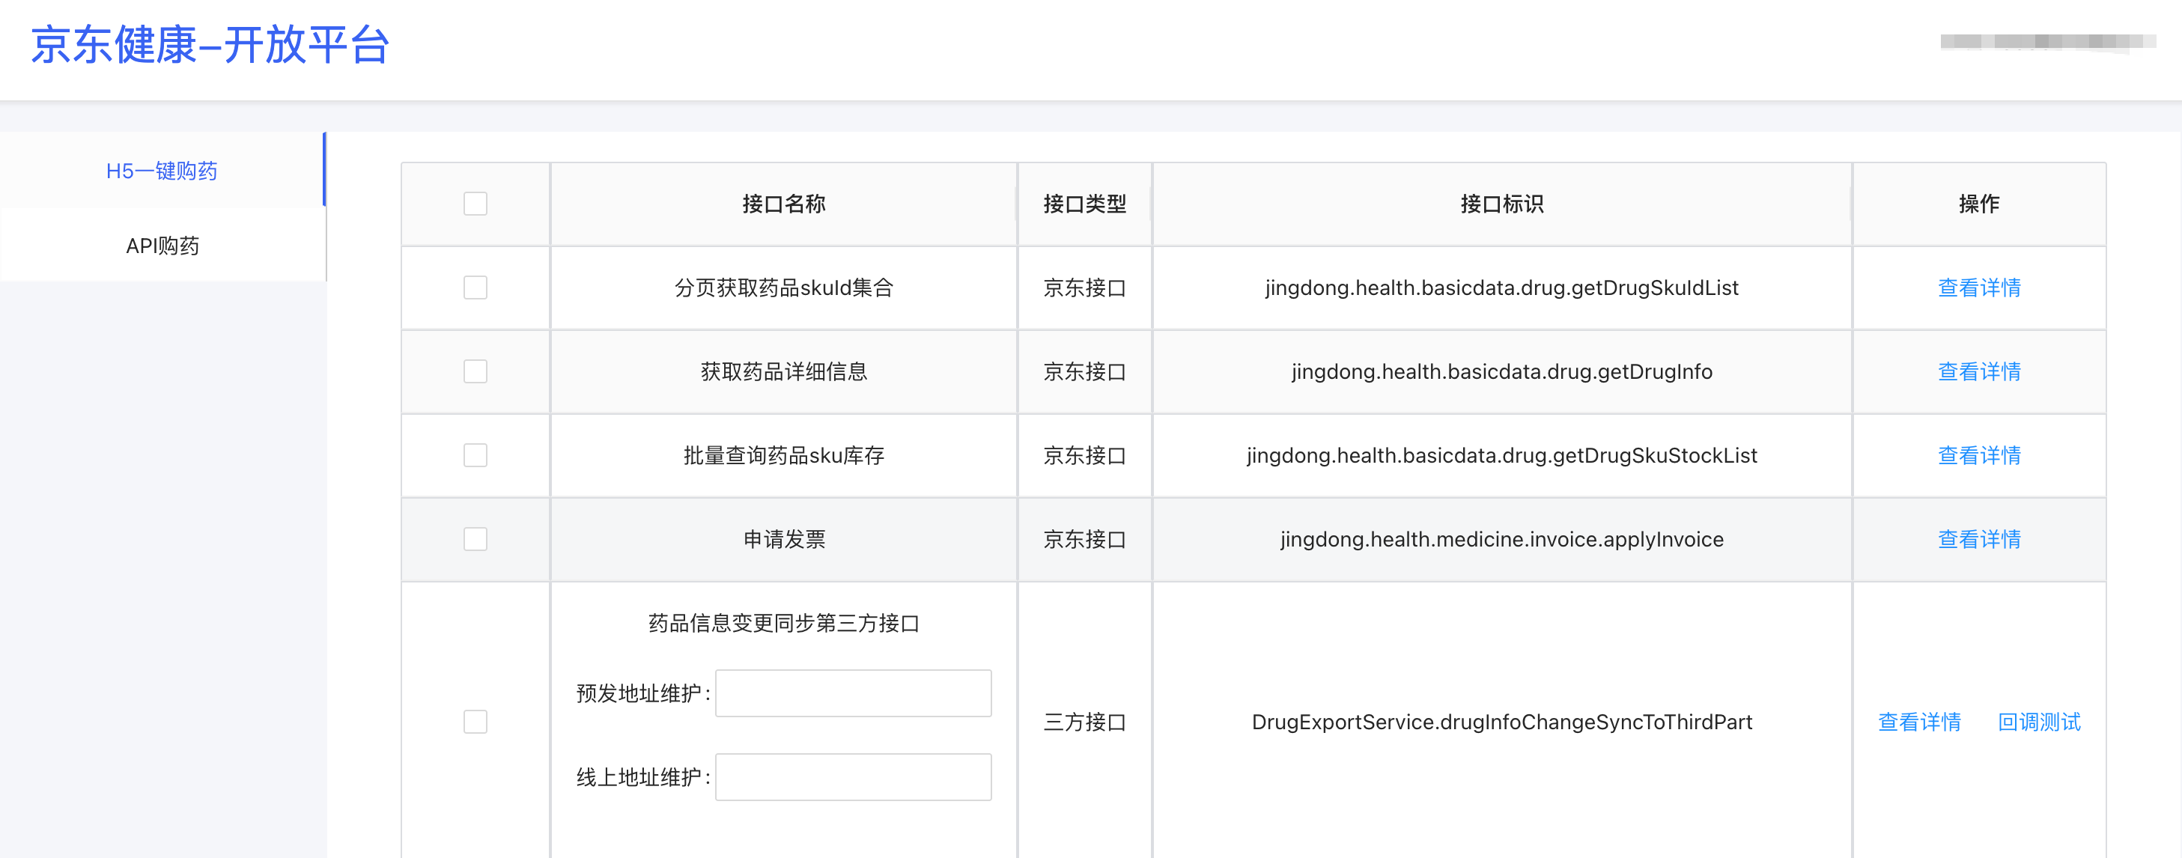Select checkbox for 获取药品详细信息 row

pos(475,372)
